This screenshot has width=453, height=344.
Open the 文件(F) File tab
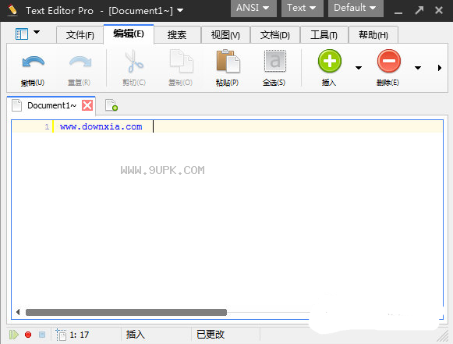(x=80, y=35)
